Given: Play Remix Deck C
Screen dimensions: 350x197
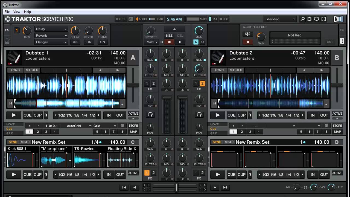Looking at the screenshot, I should pos(14,175).
